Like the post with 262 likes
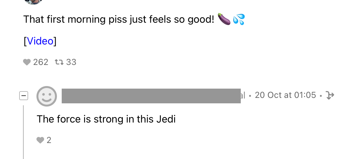This screenshot has height=159, width=361. click(27, 62)
